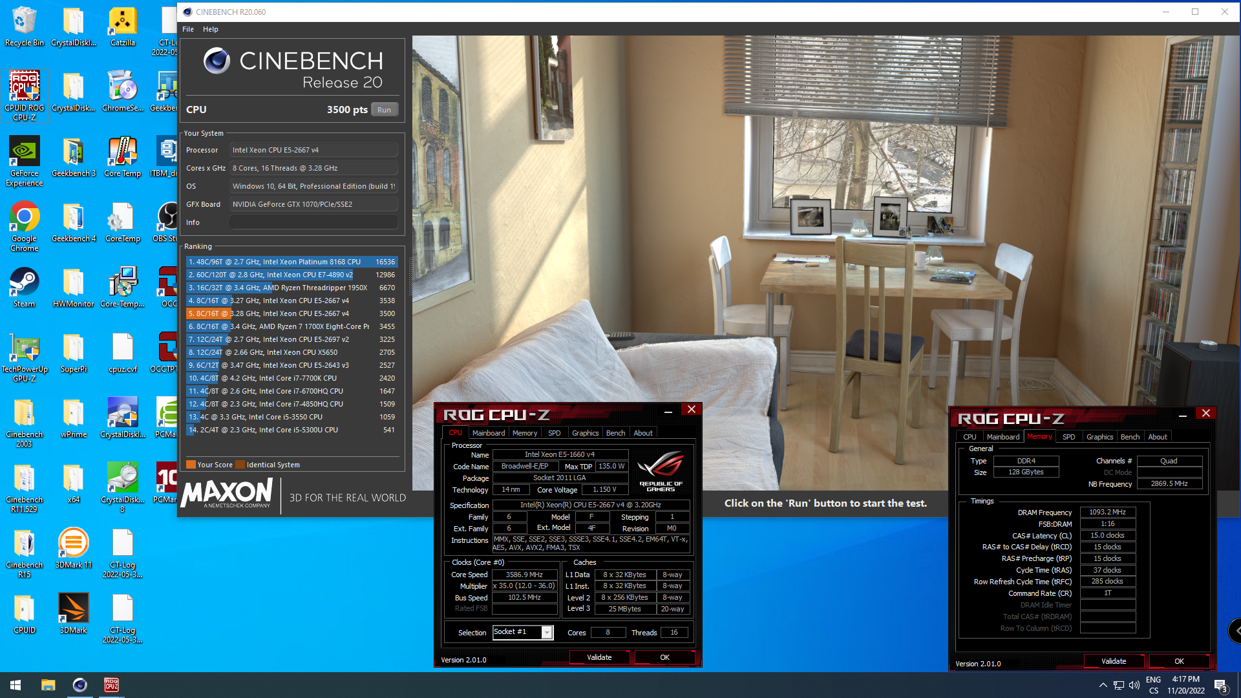Open Mainboard tab in right CPU-Z window
The image size is (1241, 698).
1003,437
